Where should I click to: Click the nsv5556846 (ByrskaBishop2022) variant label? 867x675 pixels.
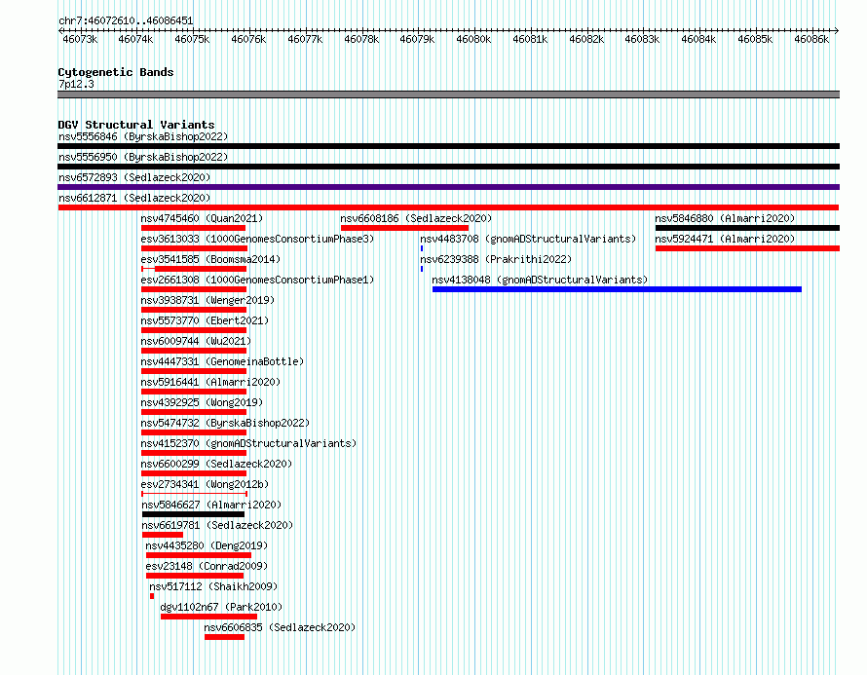pos(143,136)
